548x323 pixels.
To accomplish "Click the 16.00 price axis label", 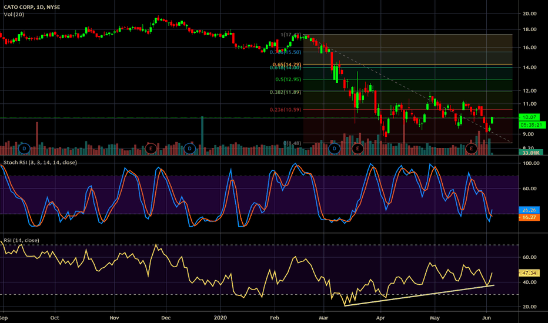I will click(x=529, y=48).
